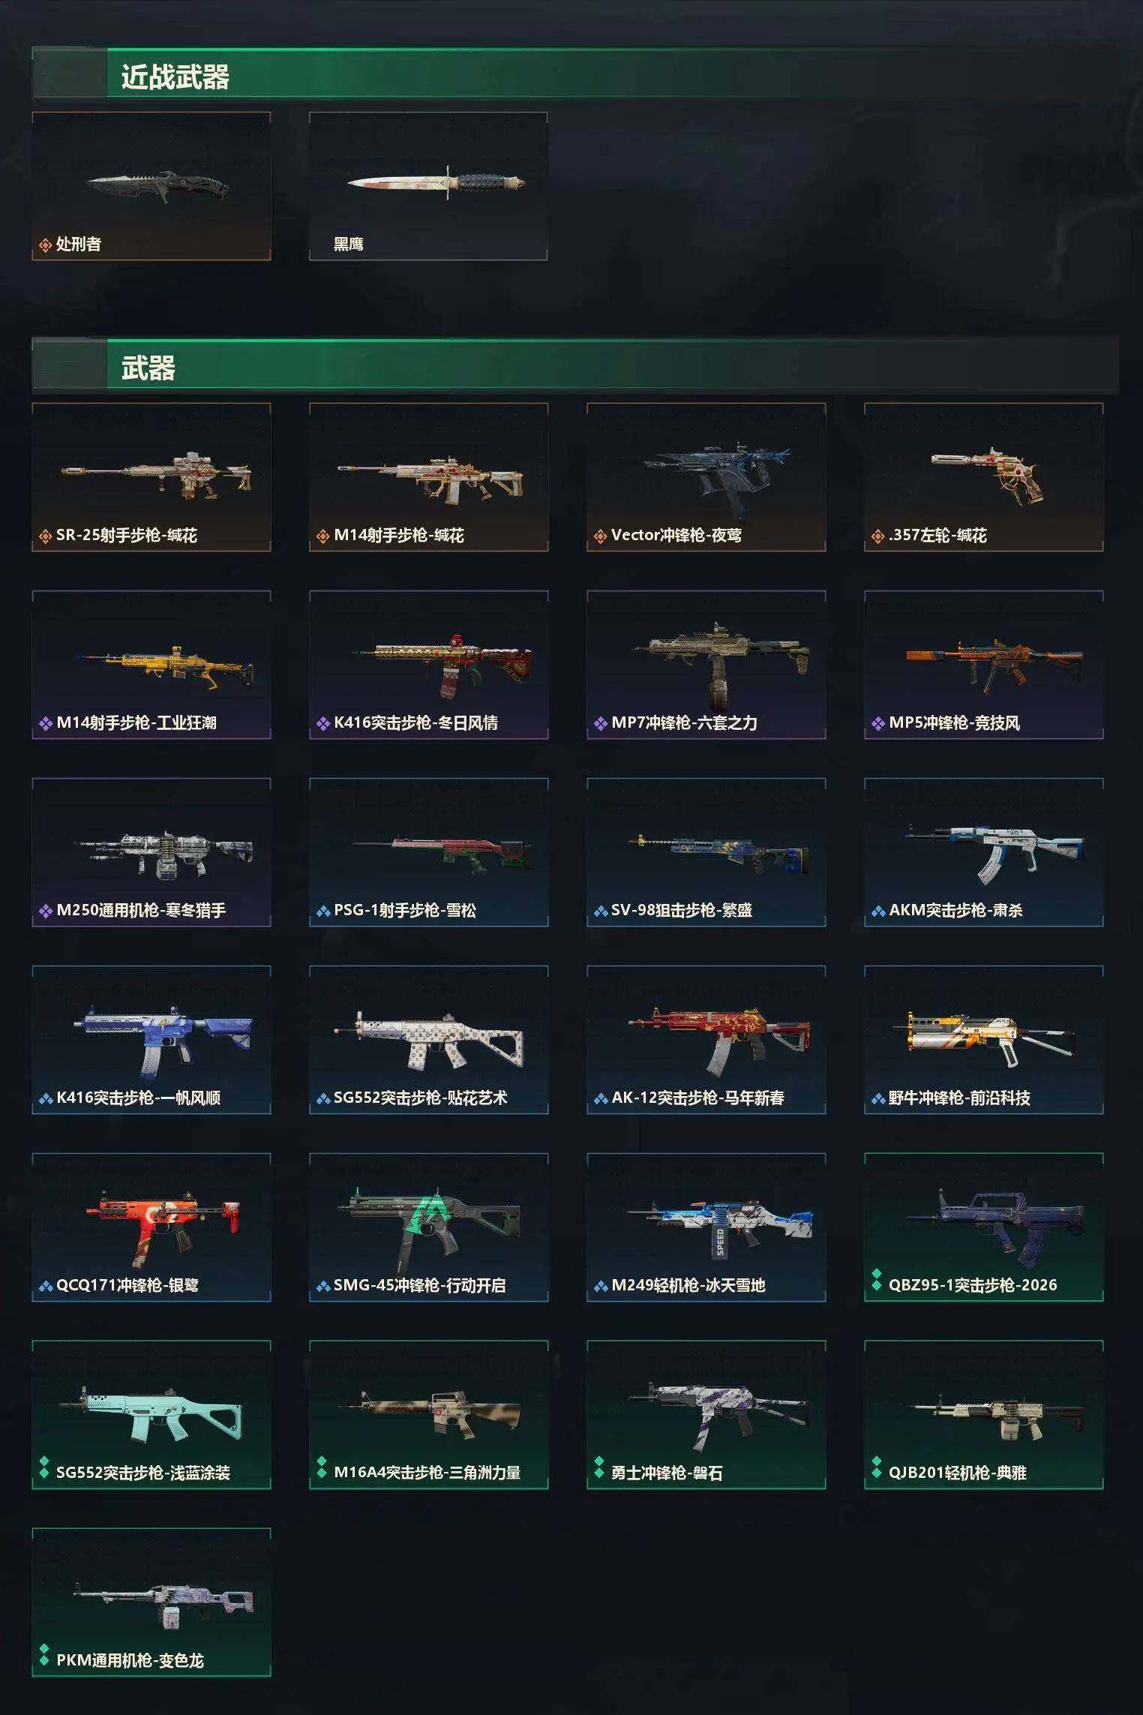
Task: Select the 黑鹰 knife card
Action: point(428,186)
